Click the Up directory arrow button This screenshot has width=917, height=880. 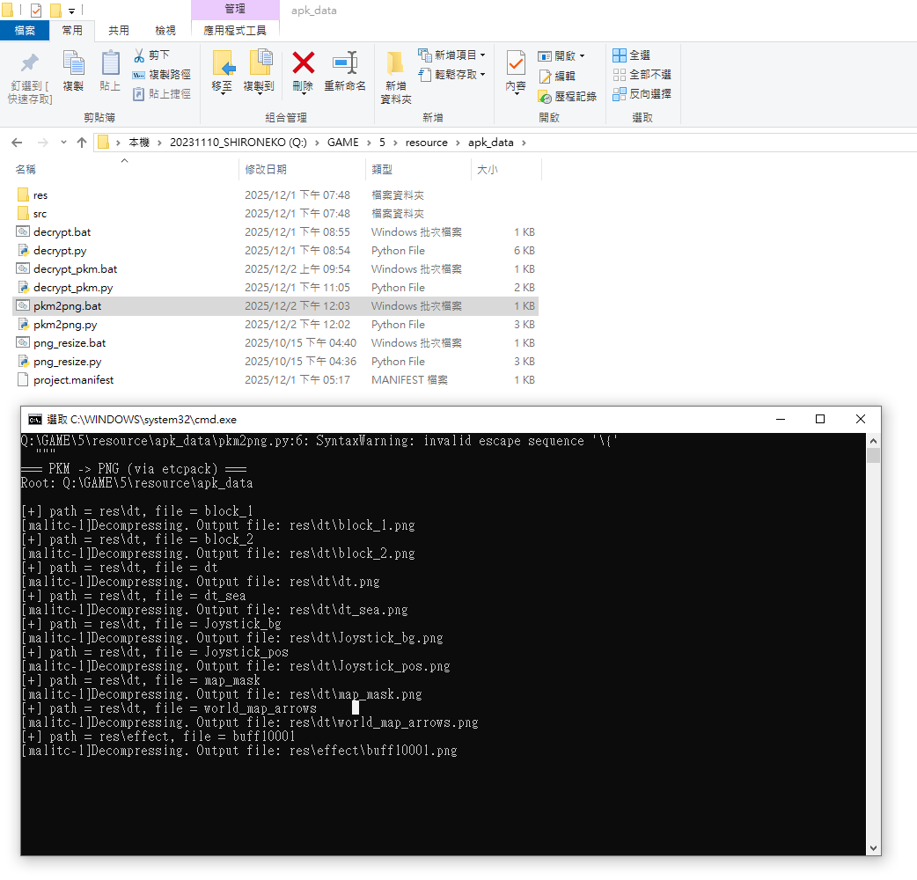point(82,143)
